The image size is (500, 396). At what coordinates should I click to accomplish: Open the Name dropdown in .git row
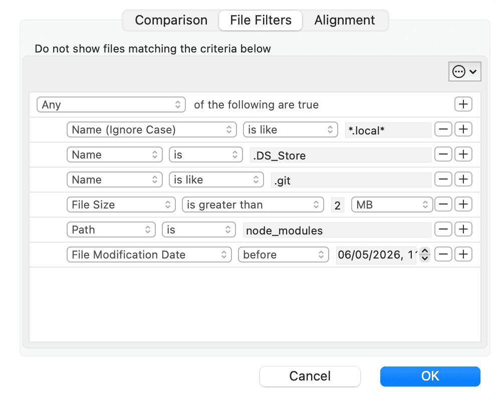pyautogui.click(x=114, y=180)
